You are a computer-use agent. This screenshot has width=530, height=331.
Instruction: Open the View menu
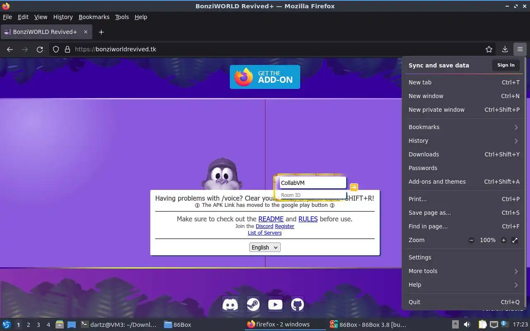(41, 17)
